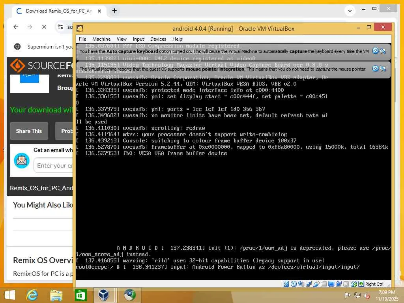The image size is (404, 303).
Task: Launch Internet Explorer from taskbar
Action: (32, 295)
